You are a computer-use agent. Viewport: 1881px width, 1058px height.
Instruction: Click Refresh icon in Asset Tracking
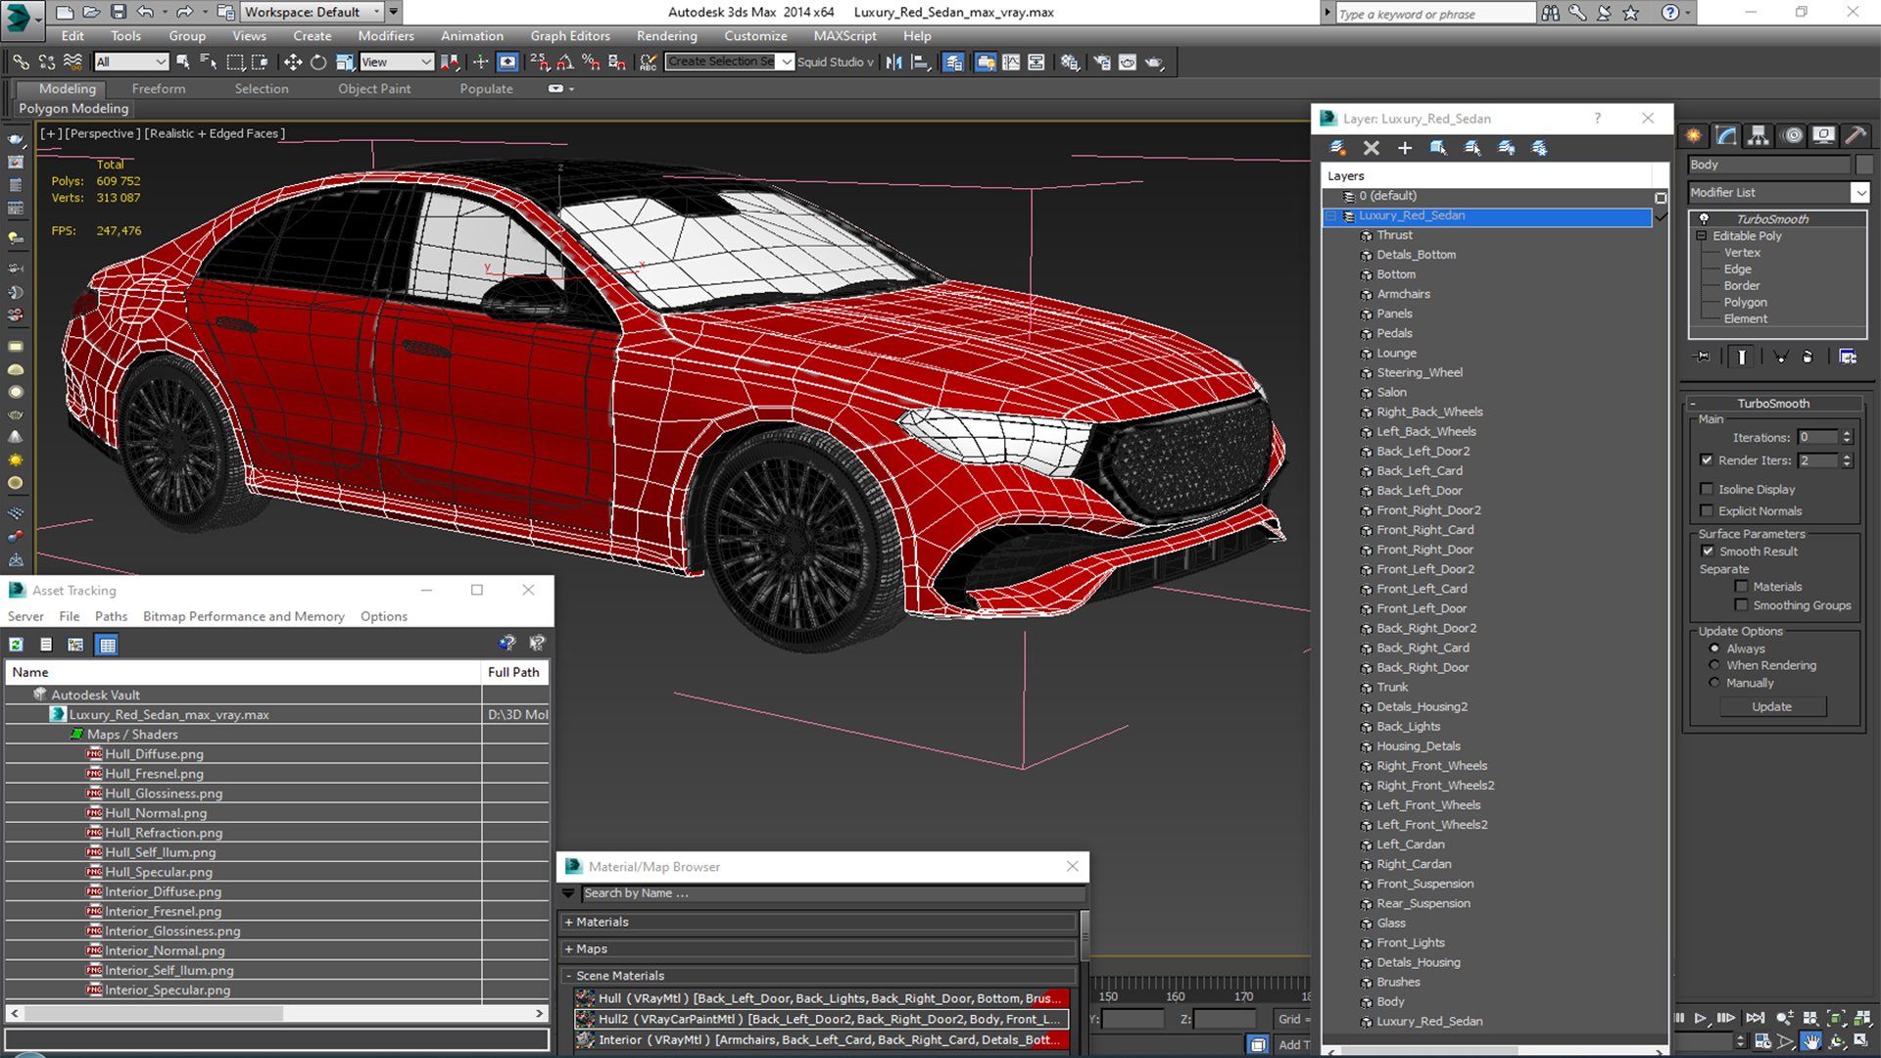(17, 644)
